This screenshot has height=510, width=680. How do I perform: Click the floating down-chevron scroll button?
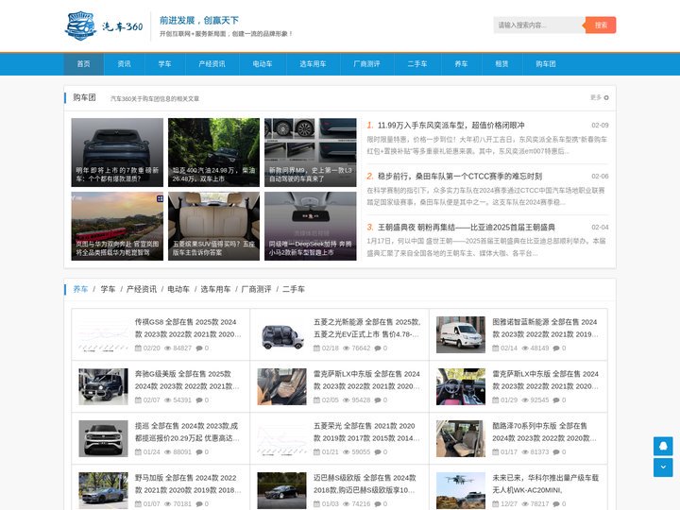(663, 467)
